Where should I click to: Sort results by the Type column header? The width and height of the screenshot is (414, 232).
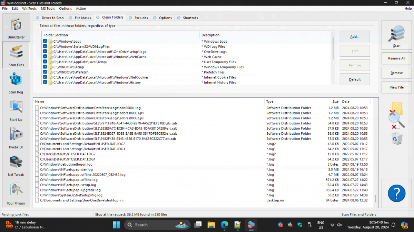[x=290, y=102]
